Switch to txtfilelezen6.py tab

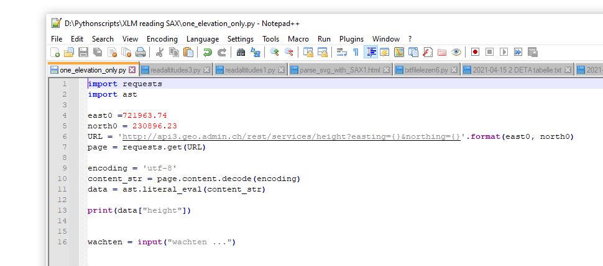(426, 70)
